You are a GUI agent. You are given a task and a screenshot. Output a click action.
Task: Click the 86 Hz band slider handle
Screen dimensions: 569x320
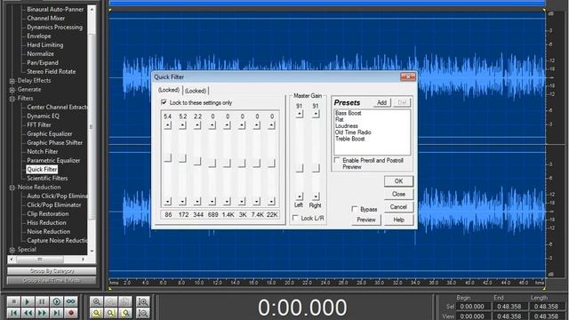pos(167,157)
